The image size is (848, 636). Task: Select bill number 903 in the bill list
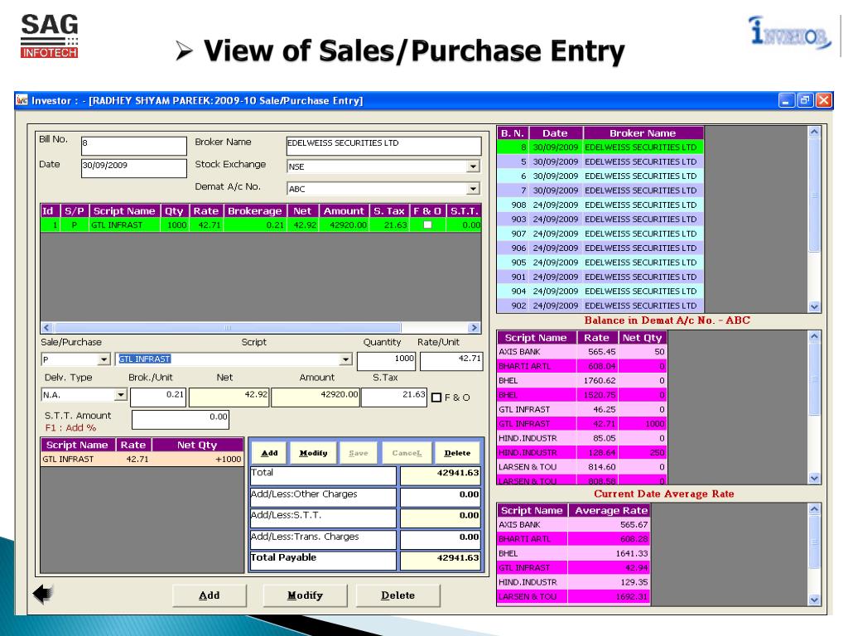pyautogui.click(x=600, y=219)
